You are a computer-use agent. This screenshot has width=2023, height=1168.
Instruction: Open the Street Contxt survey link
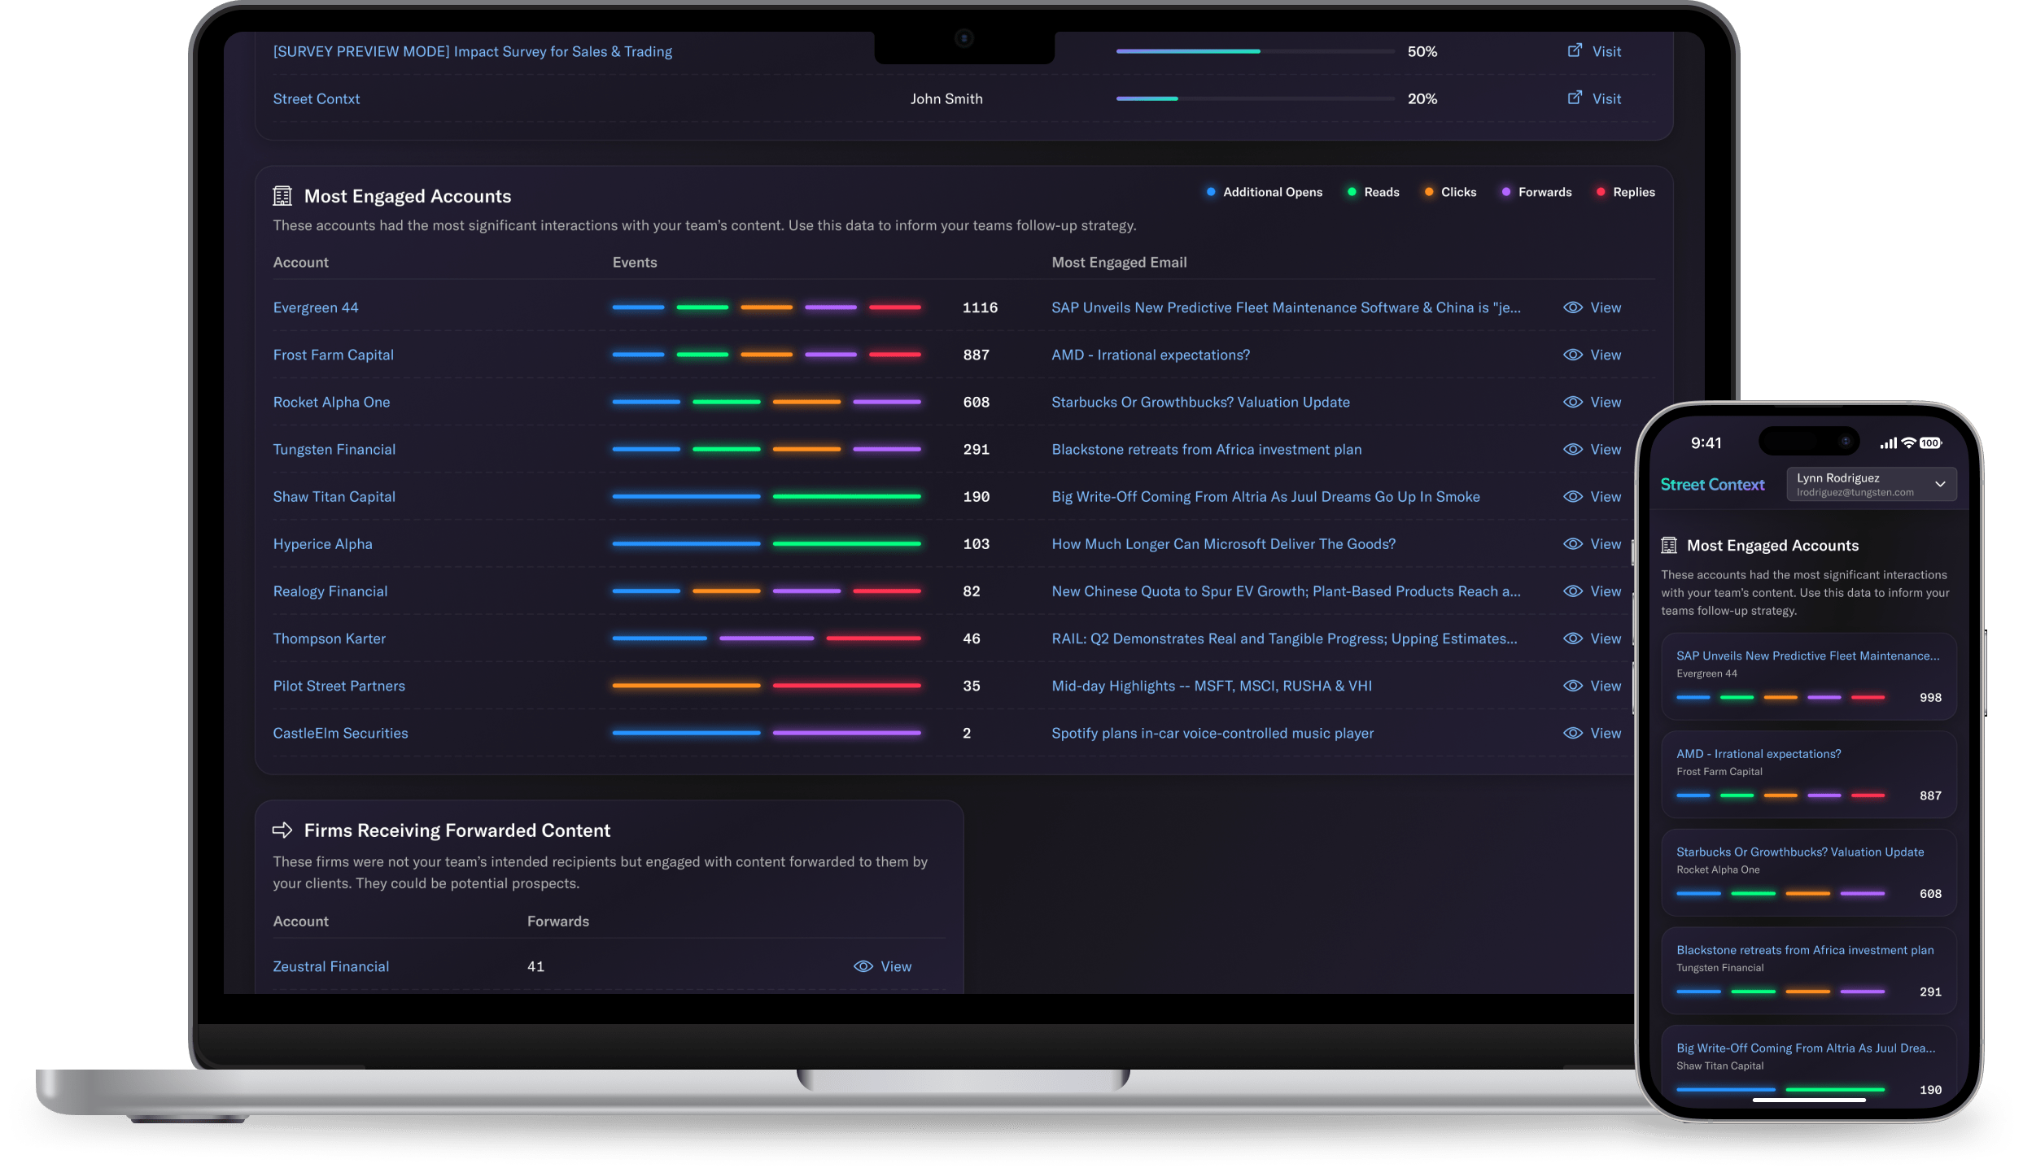pos(316,98)
